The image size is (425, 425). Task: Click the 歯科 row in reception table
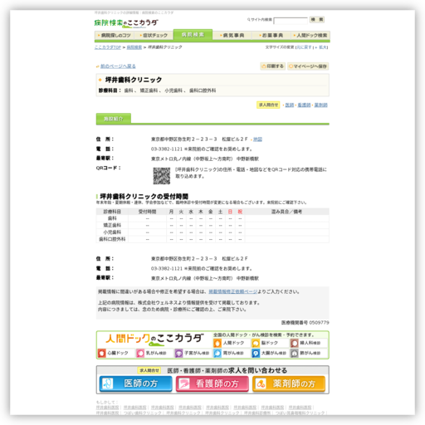[212, 218]
